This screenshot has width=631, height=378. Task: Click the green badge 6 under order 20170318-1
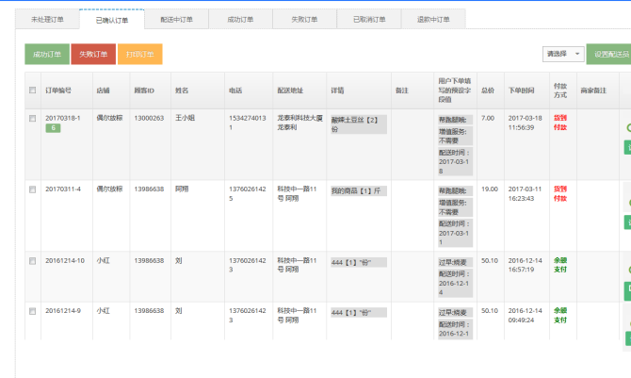click(53, 127)
